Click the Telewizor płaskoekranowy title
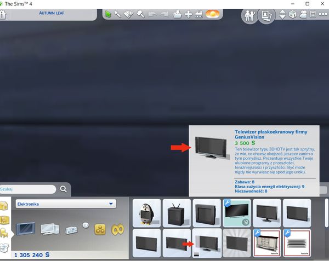Image resolution: width=329 pixels, height=261 pixels. click(271, 135)
